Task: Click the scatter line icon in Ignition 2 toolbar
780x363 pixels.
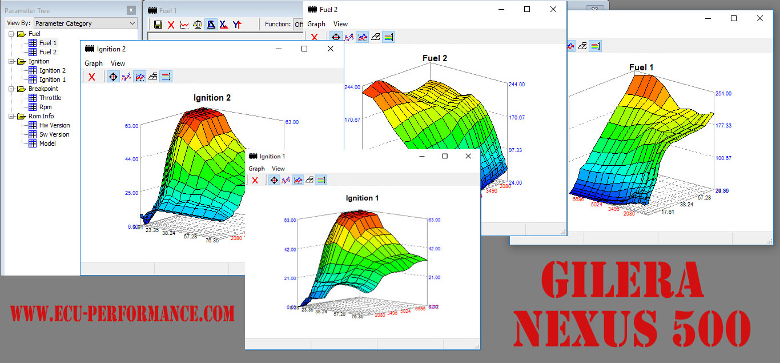Action: (126, 77)
